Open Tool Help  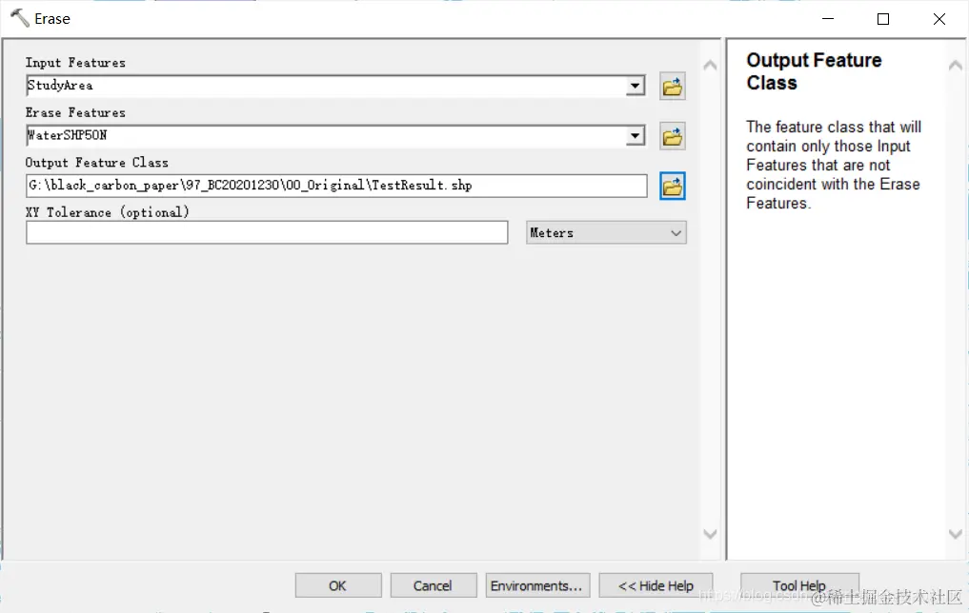coord(799,585)
